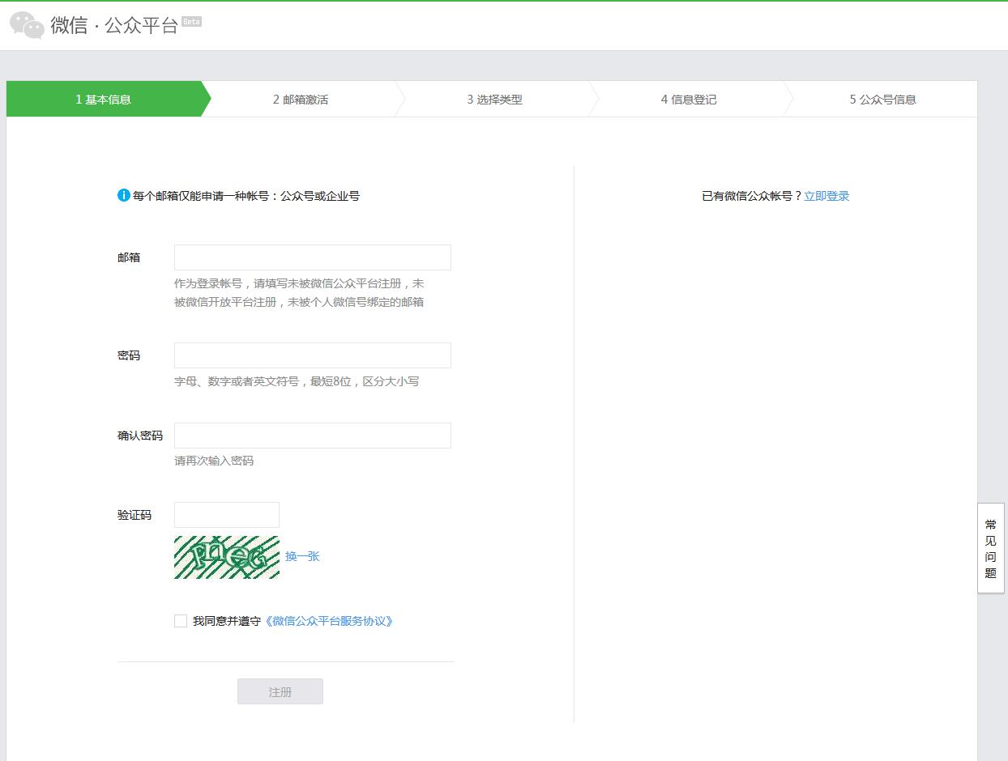This screenshot has width=1008, height=761.
Task: Click the 密码 field label
Action: point(129,355)
